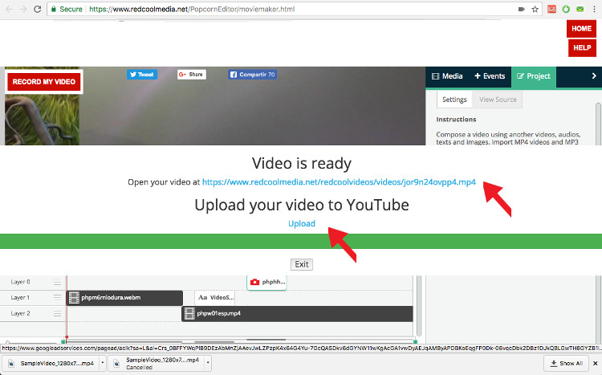Click the RECORD MY VIDEO button
The width and height of the screenshot is (602, 375).
(44, 82)
